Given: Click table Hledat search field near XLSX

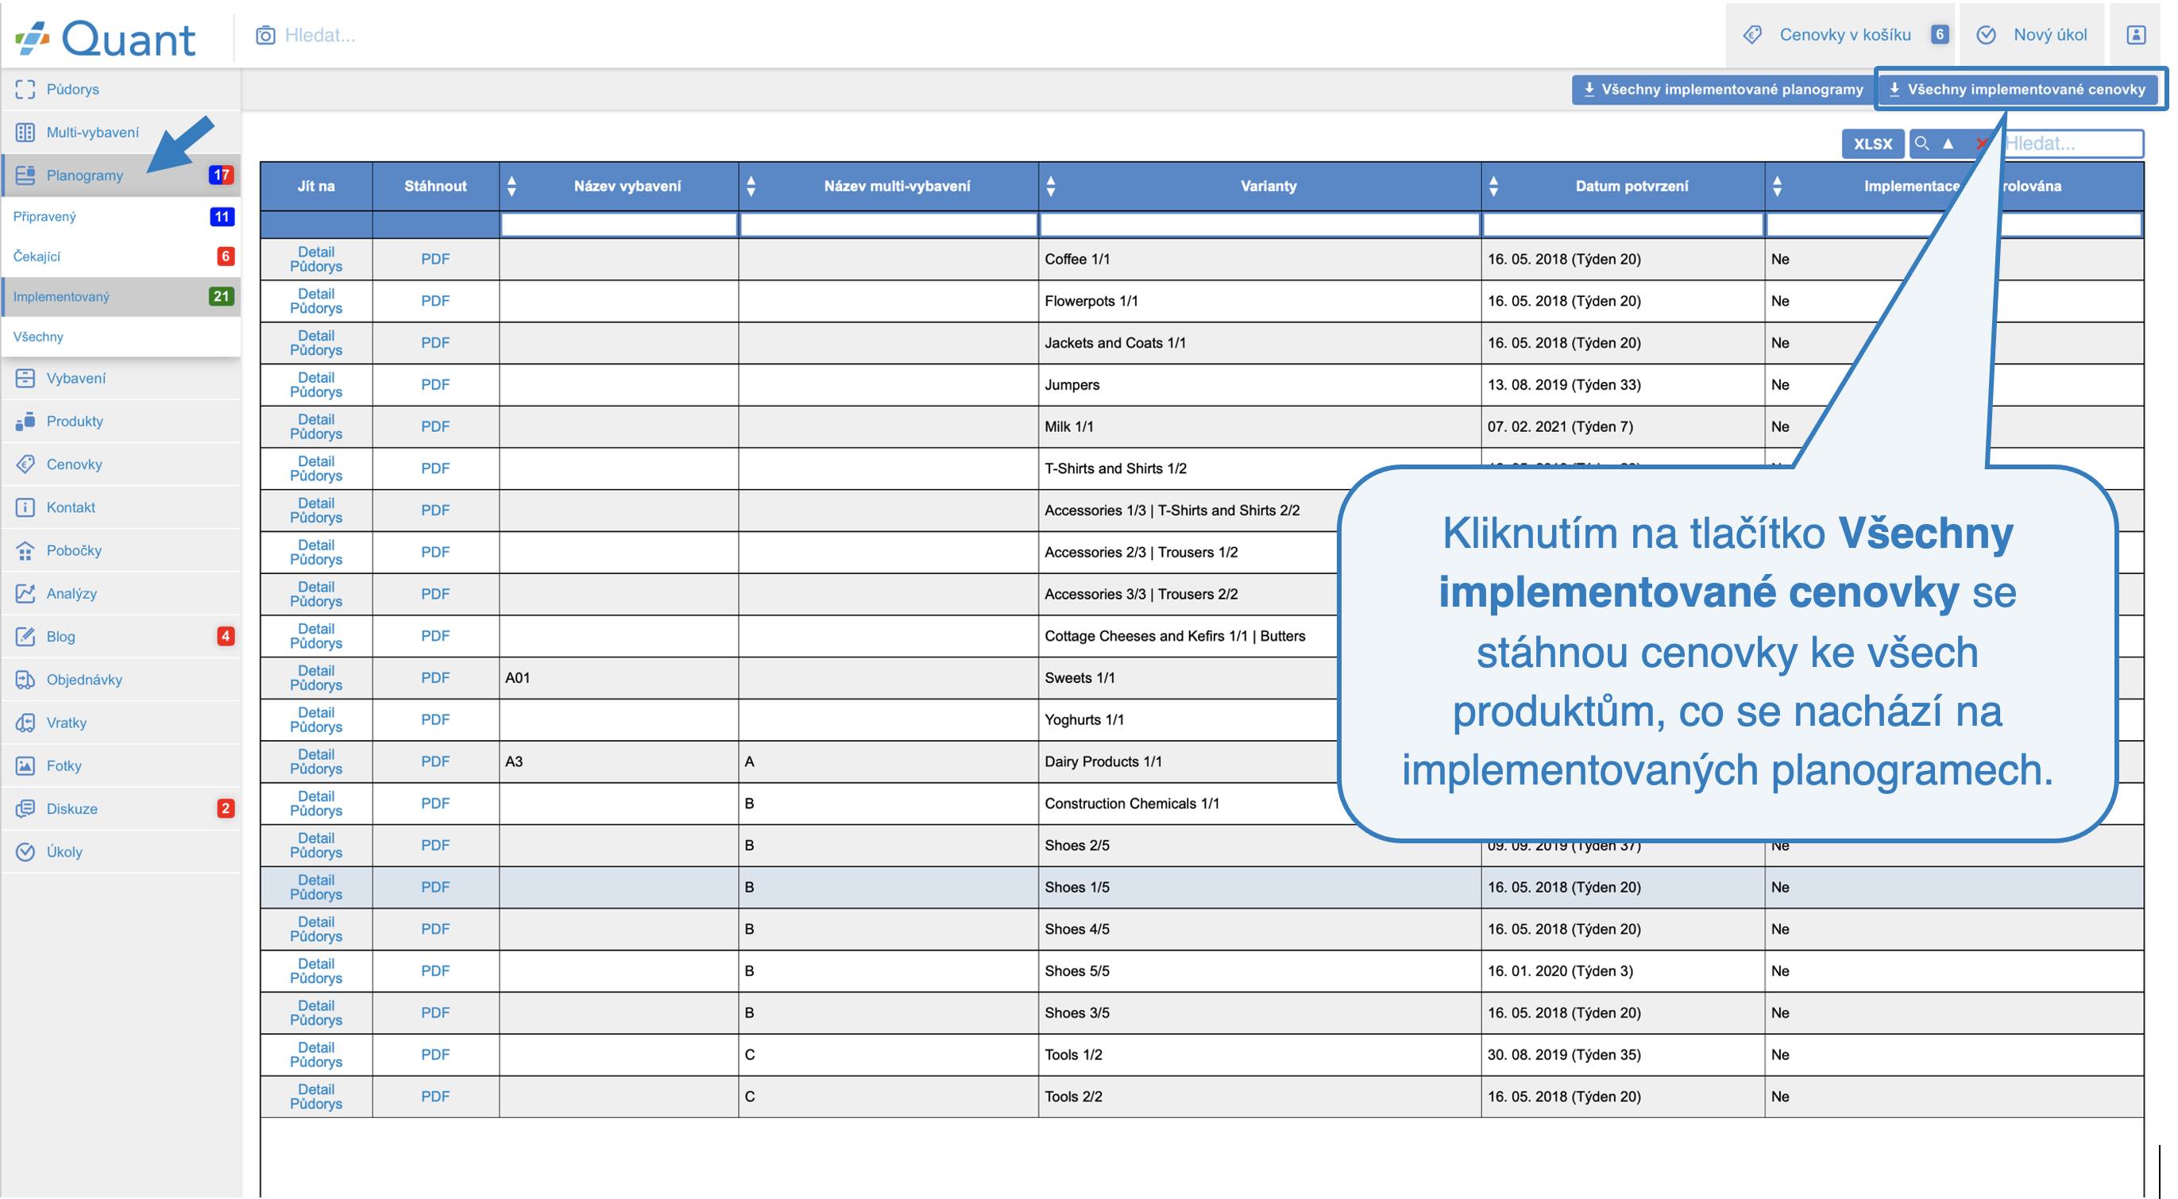Looking at the screenshot, I should [2073, 144].
